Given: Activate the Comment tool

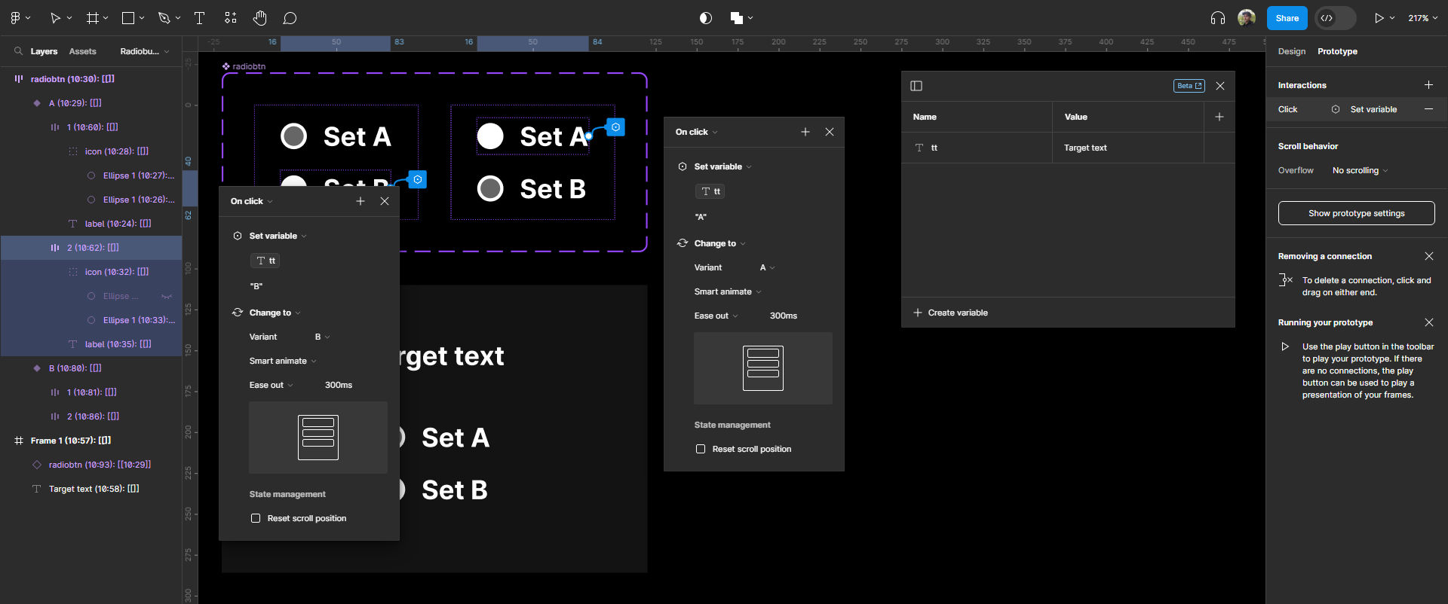Looking at the screenshot, I should pos(290,18).
